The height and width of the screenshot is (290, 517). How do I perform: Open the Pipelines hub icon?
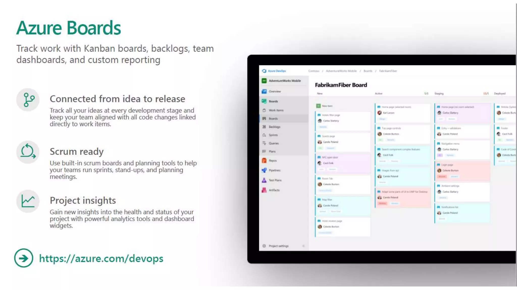(x=264, y=170)
